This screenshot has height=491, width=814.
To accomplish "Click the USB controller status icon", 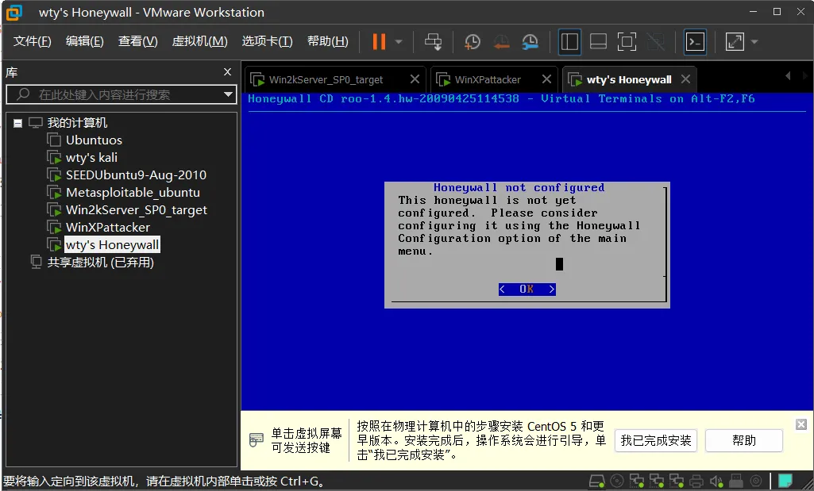I will click(736, 481).
